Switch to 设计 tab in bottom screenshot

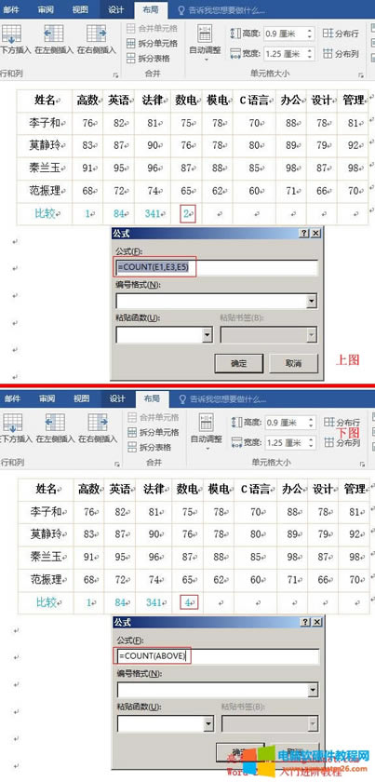117,398
